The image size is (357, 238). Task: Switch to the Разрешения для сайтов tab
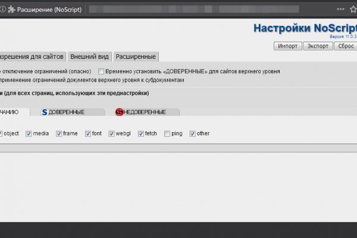click(32, 57)
